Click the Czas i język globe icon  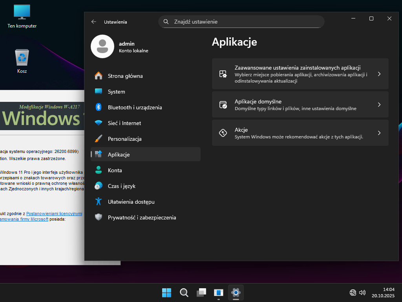pyautogui.click(x=99, y=186)
